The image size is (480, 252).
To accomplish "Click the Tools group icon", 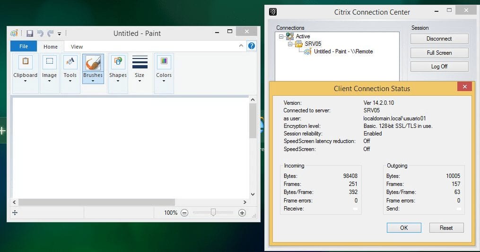I will (70, 61).
